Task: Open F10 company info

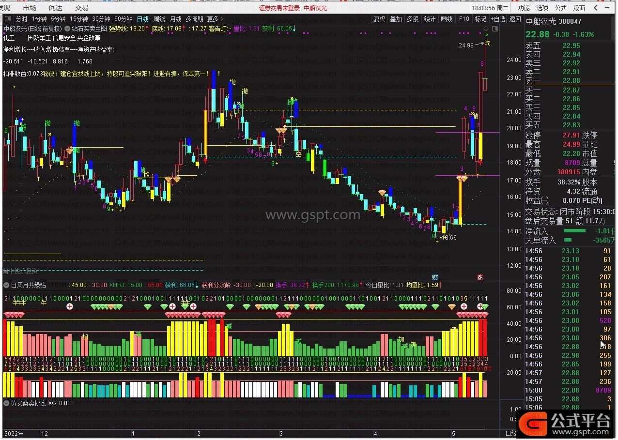Action: click(x=464, y=19)
